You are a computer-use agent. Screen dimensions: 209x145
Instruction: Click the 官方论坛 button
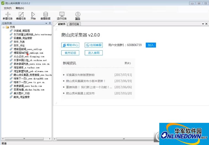click(x=70, y=53)
